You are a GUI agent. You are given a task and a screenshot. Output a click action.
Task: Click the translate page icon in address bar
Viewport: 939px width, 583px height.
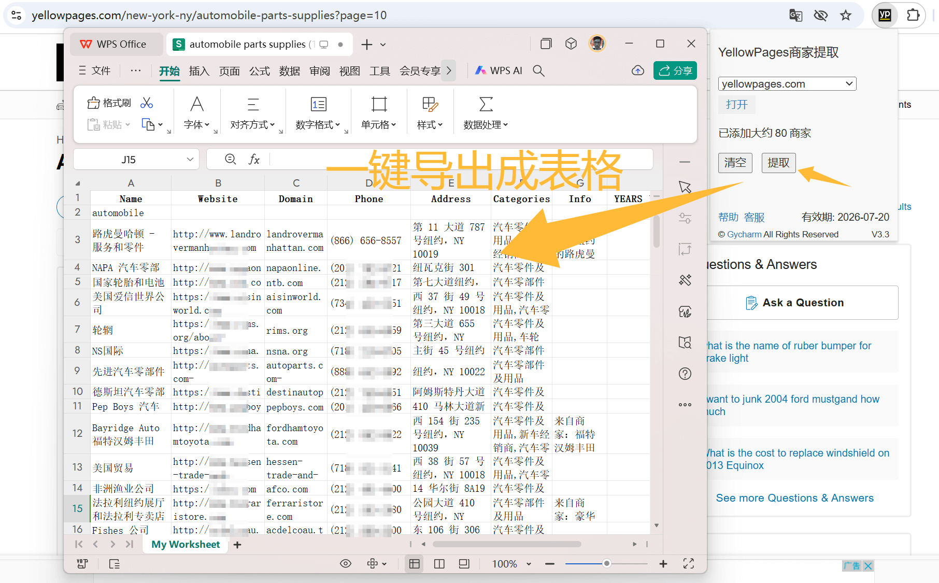(795, 16)
